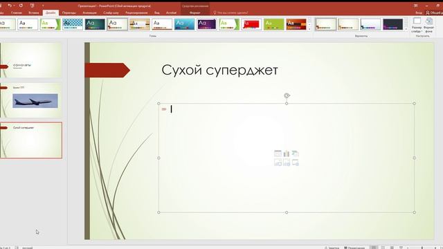Expand the themes gallery with More arrow
This screenshot has width=443, height=249.
click(309, 29)
